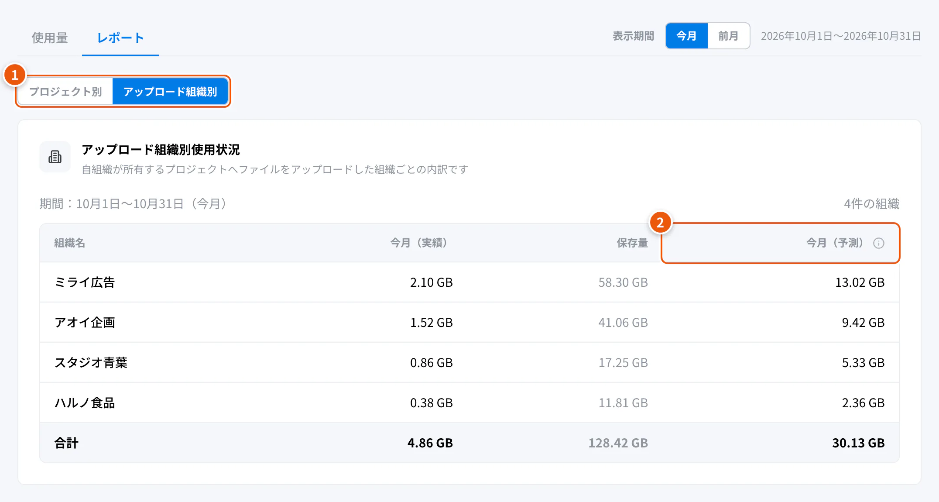Click the 4.86 GB total actual
This screenshot has height=502, width=939.
tap(430, 443)
